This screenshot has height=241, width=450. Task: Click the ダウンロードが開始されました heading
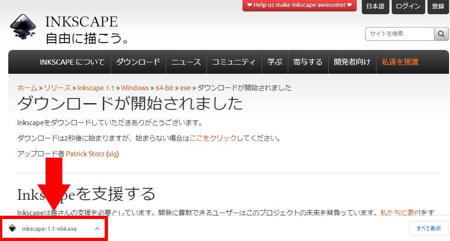[x=130, y=104]
